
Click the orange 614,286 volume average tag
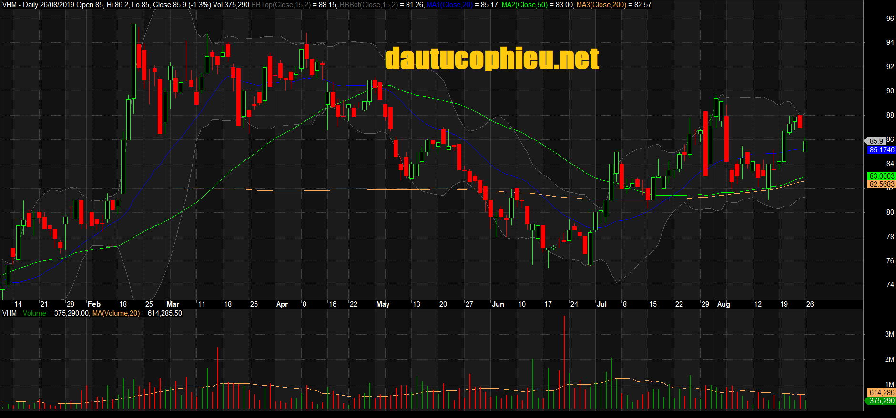(x=881, y=393)
